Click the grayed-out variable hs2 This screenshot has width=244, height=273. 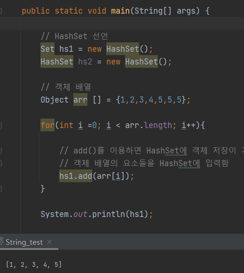[85, 62]
